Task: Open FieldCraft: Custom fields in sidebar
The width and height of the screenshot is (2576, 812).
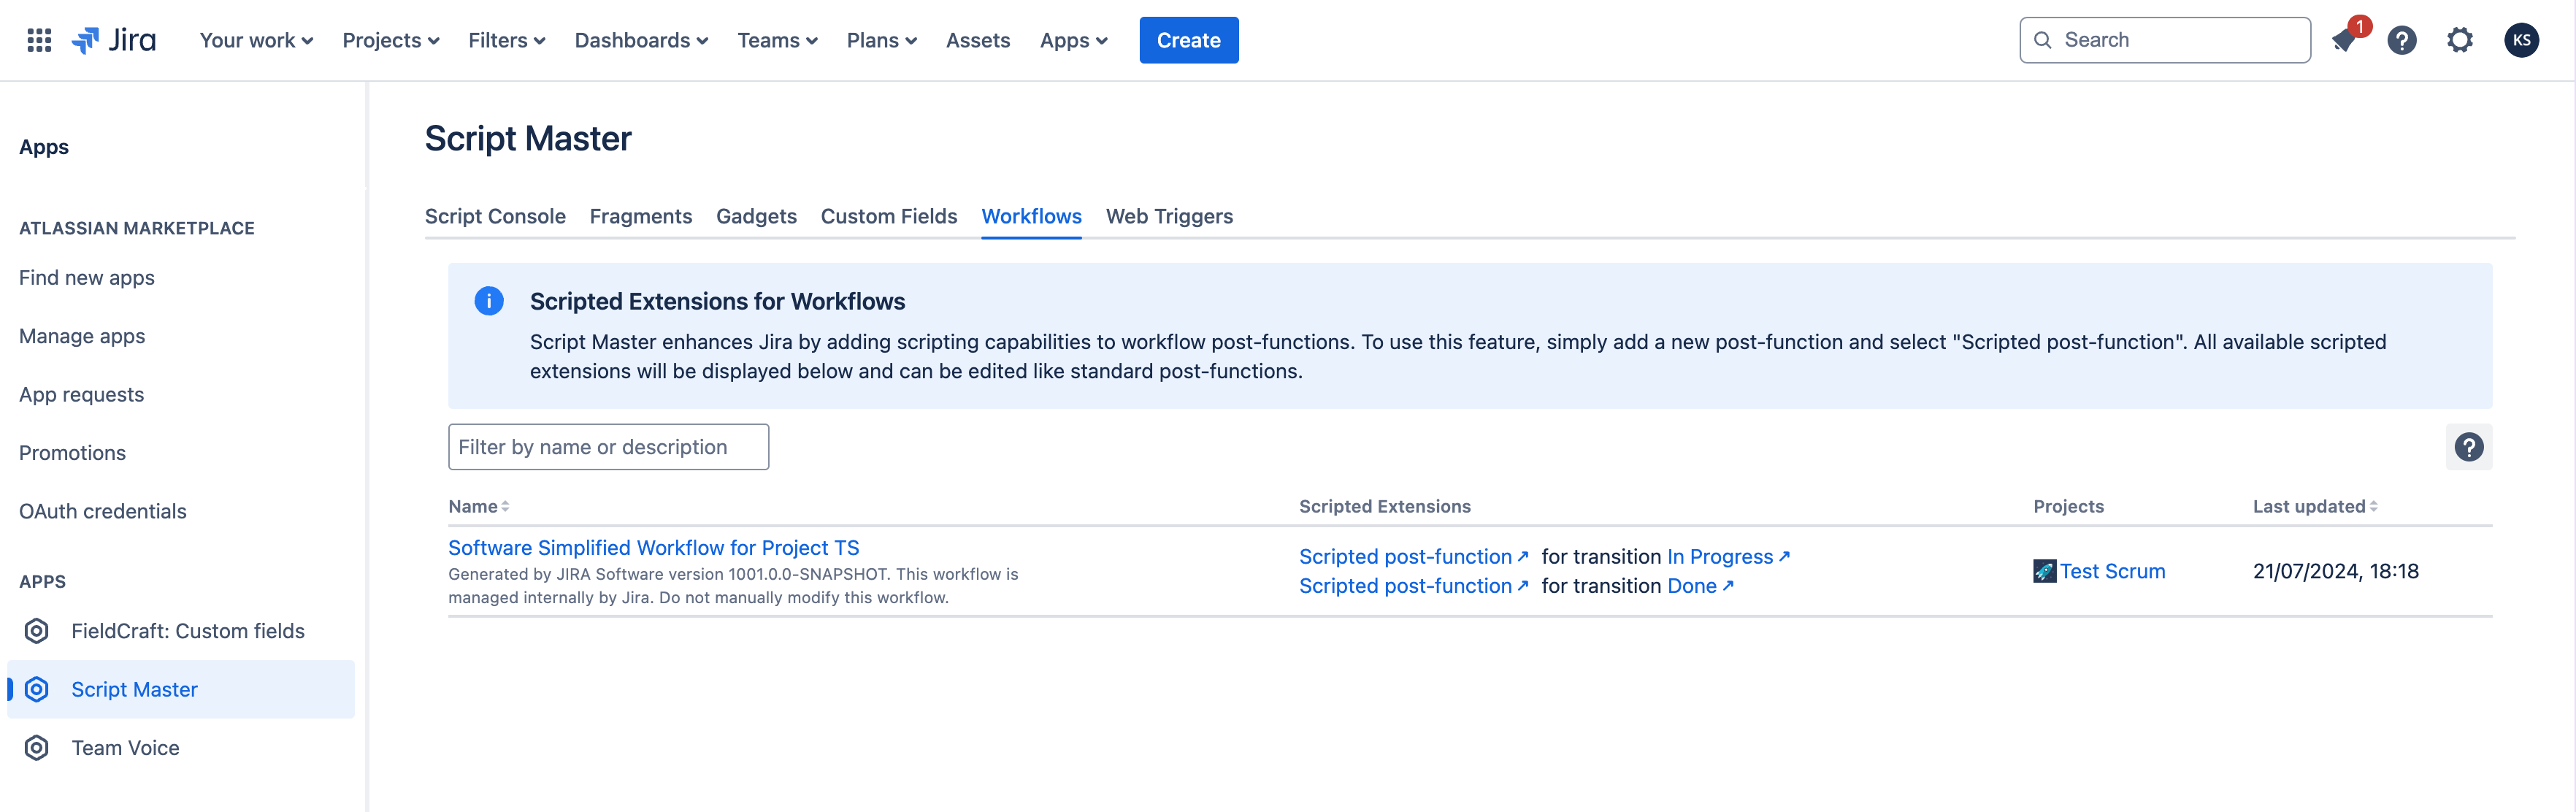Action: (x=187, y=631)
